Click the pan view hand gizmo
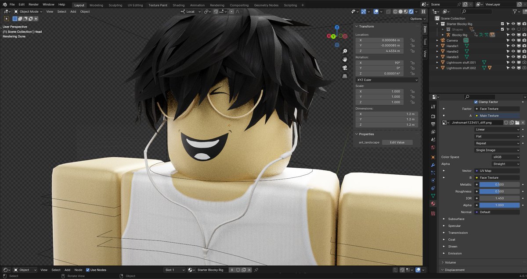The height and width of the screenshot is (279, 527). click(345, 60)
